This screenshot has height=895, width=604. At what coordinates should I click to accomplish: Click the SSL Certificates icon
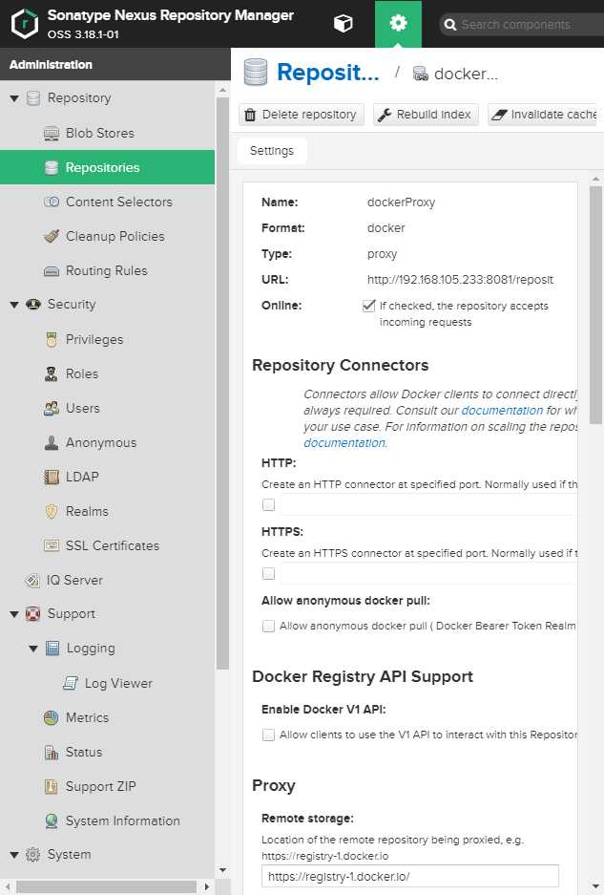[52, 545]
